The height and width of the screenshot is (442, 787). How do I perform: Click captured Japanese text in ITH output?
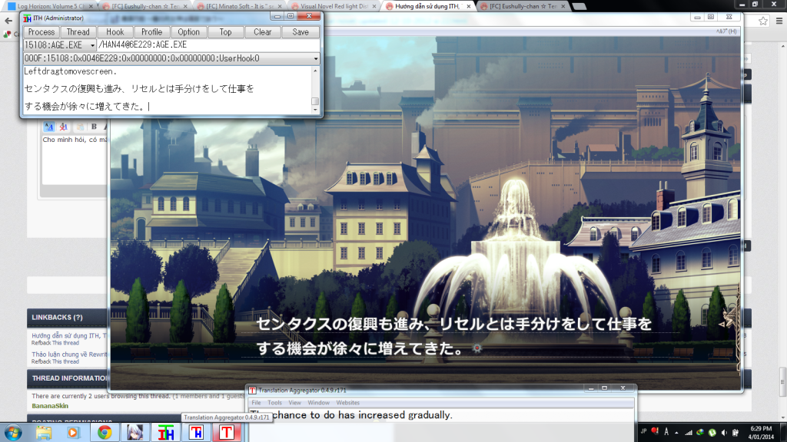(139, 97)
